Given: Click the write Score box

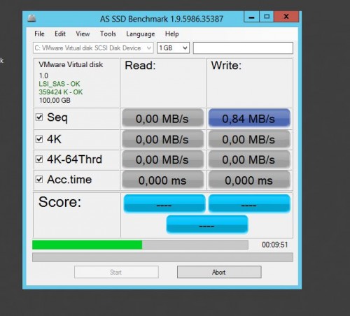Looking at the screenshot, I should (249, 203).
